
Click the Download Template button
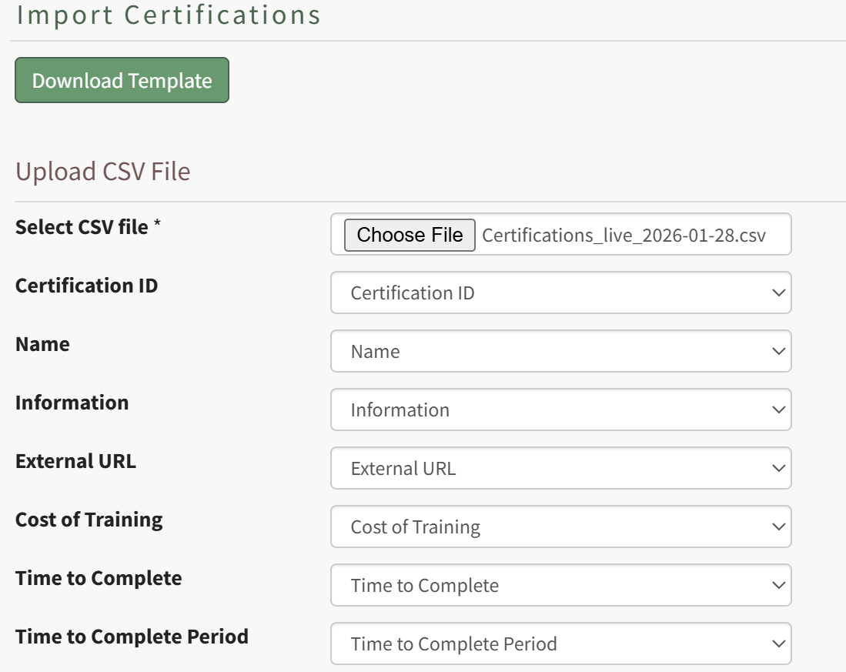(122, 80)
